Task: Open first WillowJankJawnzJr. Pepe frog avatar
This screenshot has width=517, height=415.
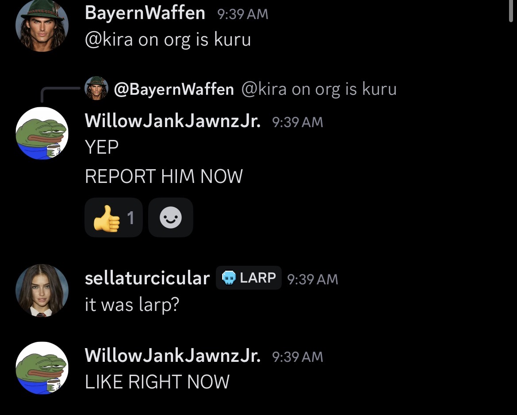Action: 42,133
